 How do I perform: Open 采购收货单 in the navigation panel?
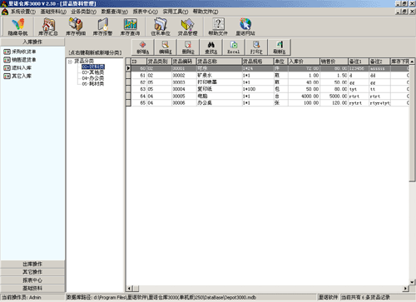(20, 52)
